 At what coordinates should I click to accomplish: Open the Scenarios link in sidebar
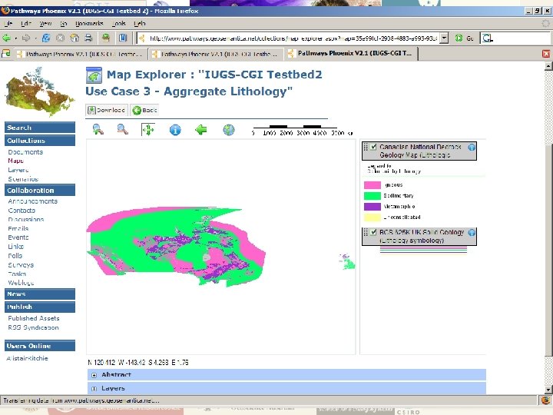tap(23, 179)
